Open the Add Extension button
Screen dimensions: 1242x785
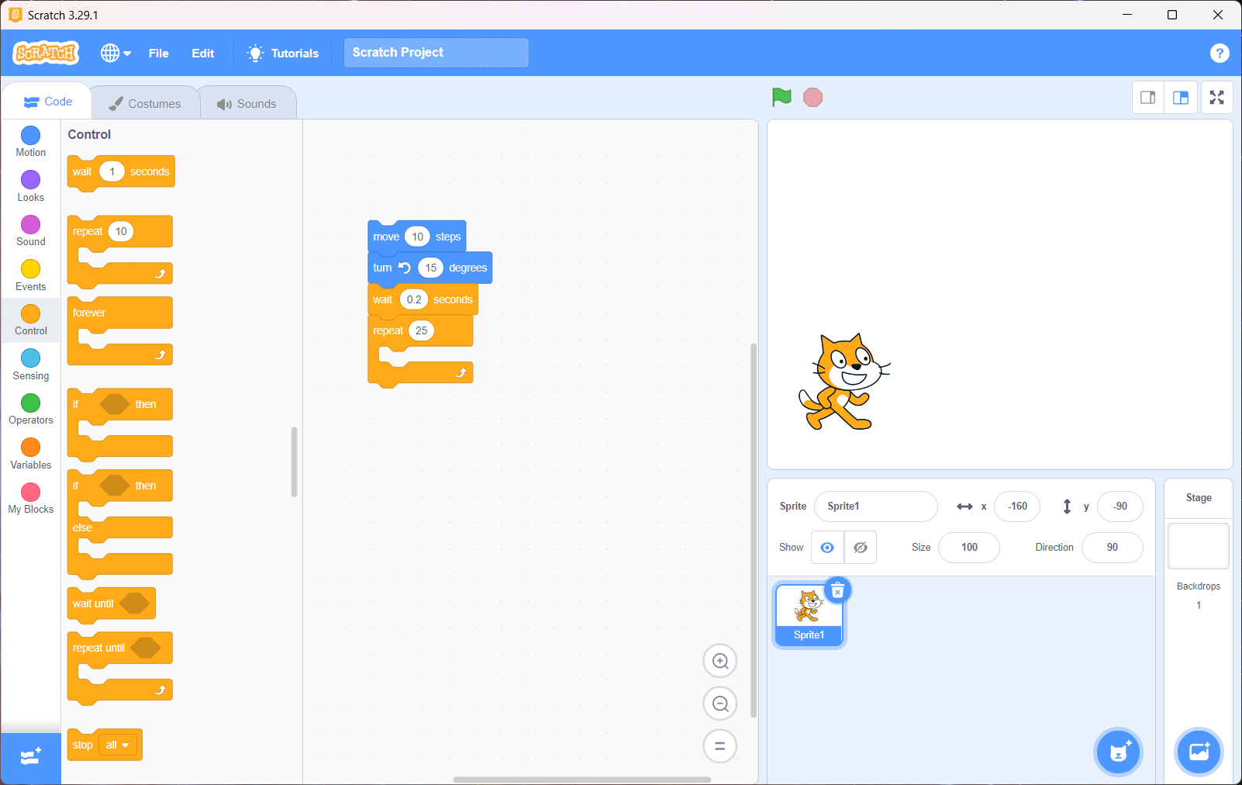coord(31,758)
